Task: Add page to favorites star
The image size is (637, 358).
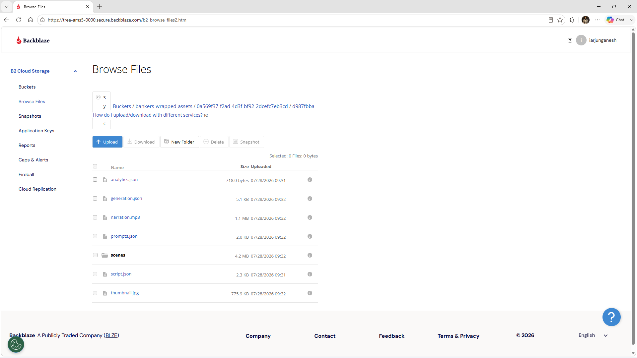Action: point(560,20)
